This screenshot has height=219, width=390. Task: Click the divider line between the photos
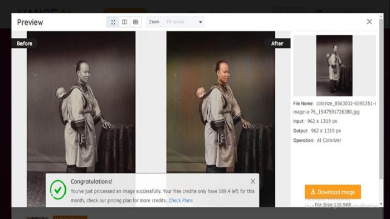click(x=151, y=102)
